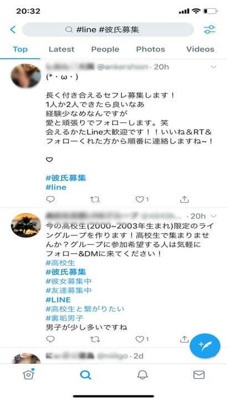
Task: Tap the back arrow beside the search bar
Action: (13, 30)
